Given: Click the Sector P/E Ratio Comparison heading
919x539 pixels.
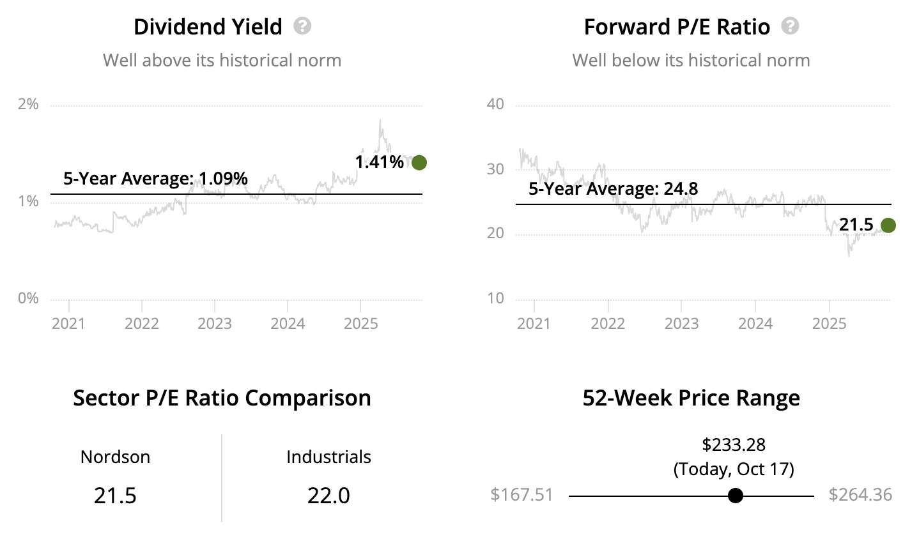Looking at the screenshot, I should (222, 398).
